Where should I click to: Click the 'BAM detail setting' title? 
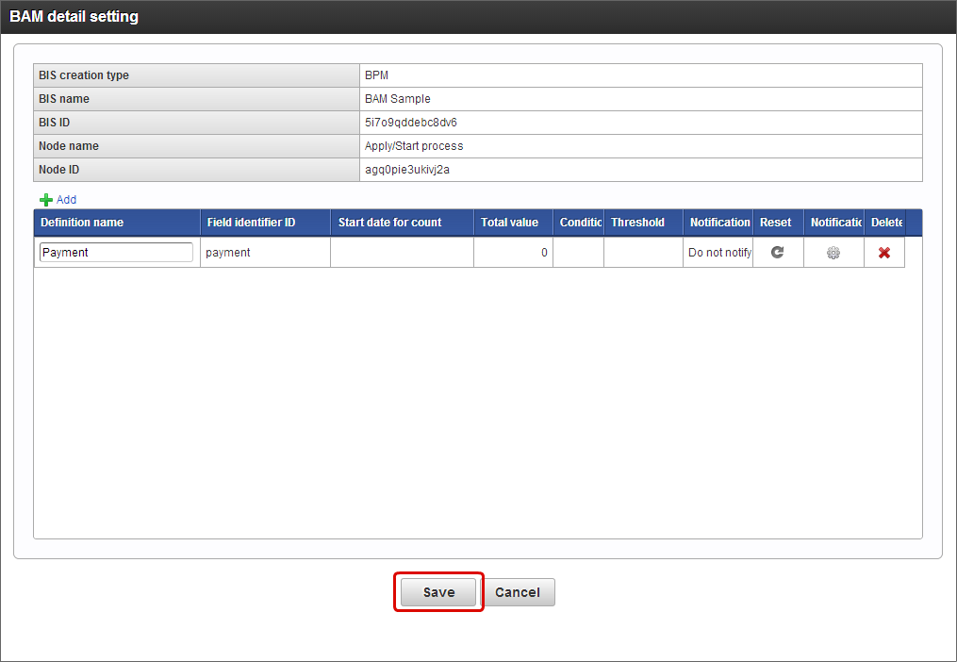pos(74,16)
